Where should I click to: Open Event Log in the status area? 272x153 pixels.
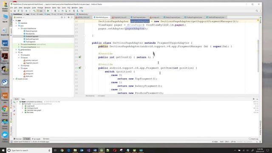(x=253, y=139)
